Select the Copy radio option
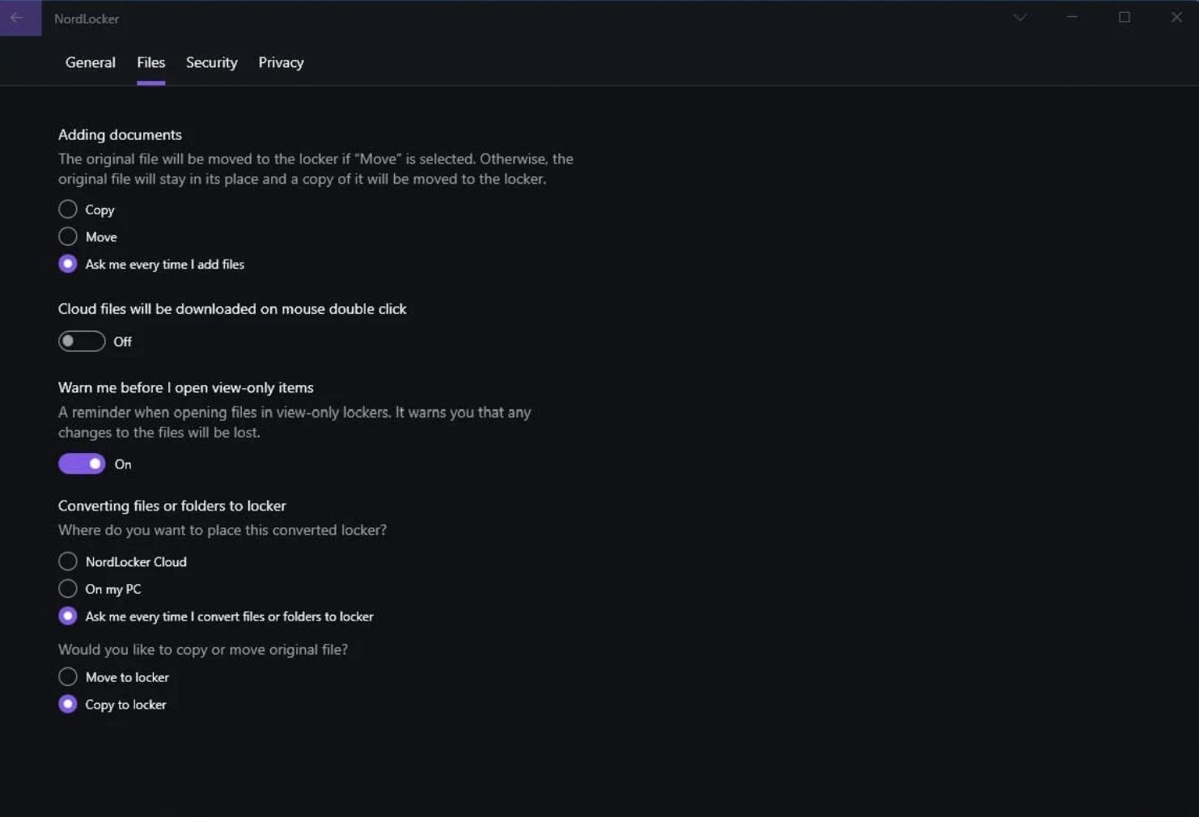1199x817 pixels. pyautogui.click(x=68, y=210)
